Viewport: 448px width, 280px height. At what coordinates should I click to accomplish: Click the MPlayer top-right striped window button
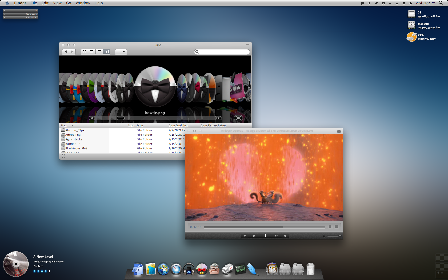339,131
